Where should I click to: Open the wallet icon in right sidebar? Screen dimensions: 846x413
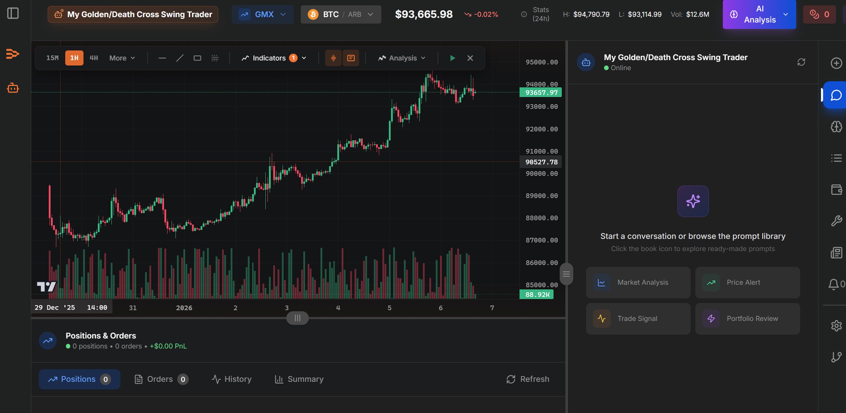(836, 190)
